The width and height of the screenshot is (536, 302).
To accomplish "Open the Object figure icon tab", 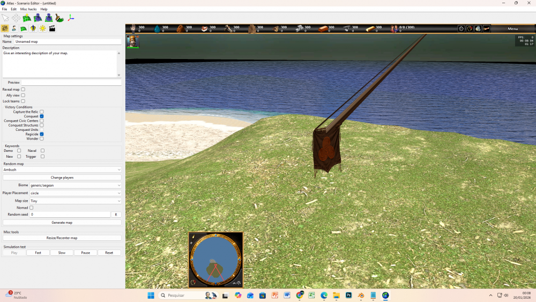I will [33, 28].
